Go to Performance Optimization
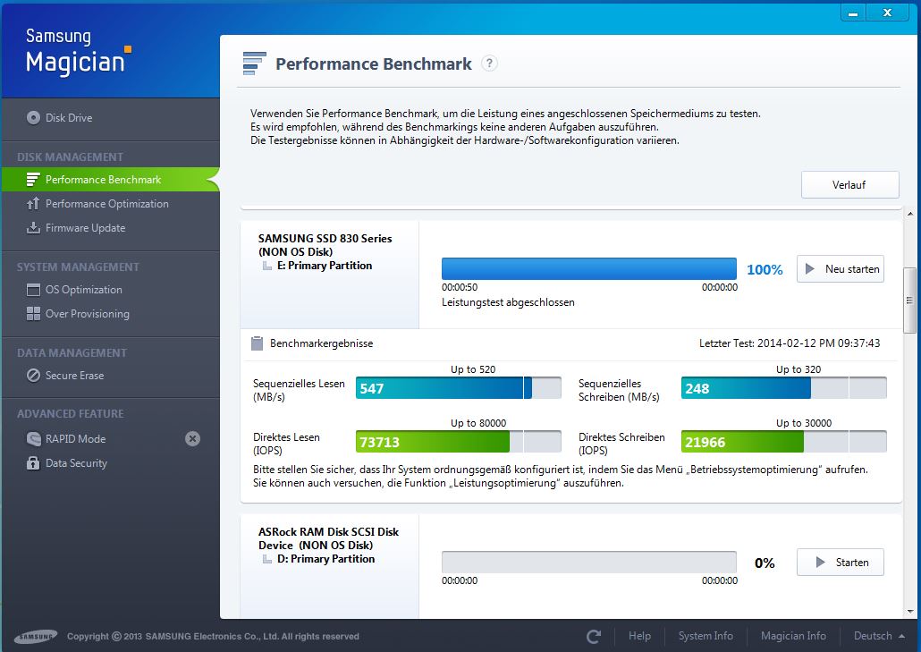The width and height of the screenshot is (921, 652). [110, 204]
